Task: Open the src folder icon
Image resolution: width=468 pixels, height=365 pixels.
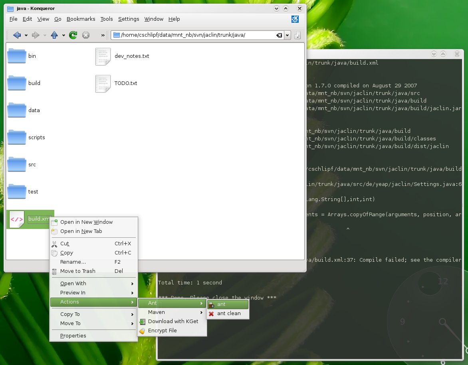Action: tap(17, 164)
